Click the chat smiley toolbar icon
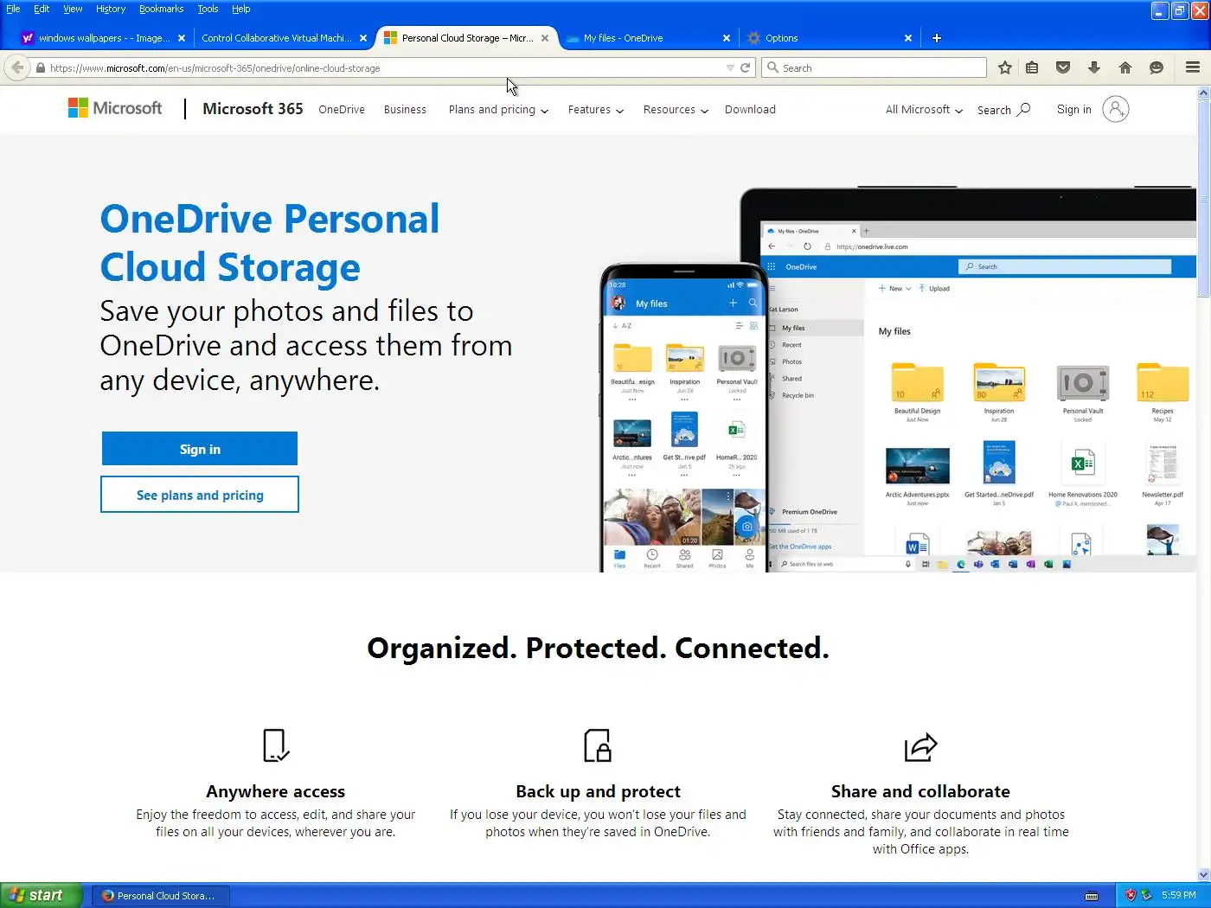 [1157, 67]
